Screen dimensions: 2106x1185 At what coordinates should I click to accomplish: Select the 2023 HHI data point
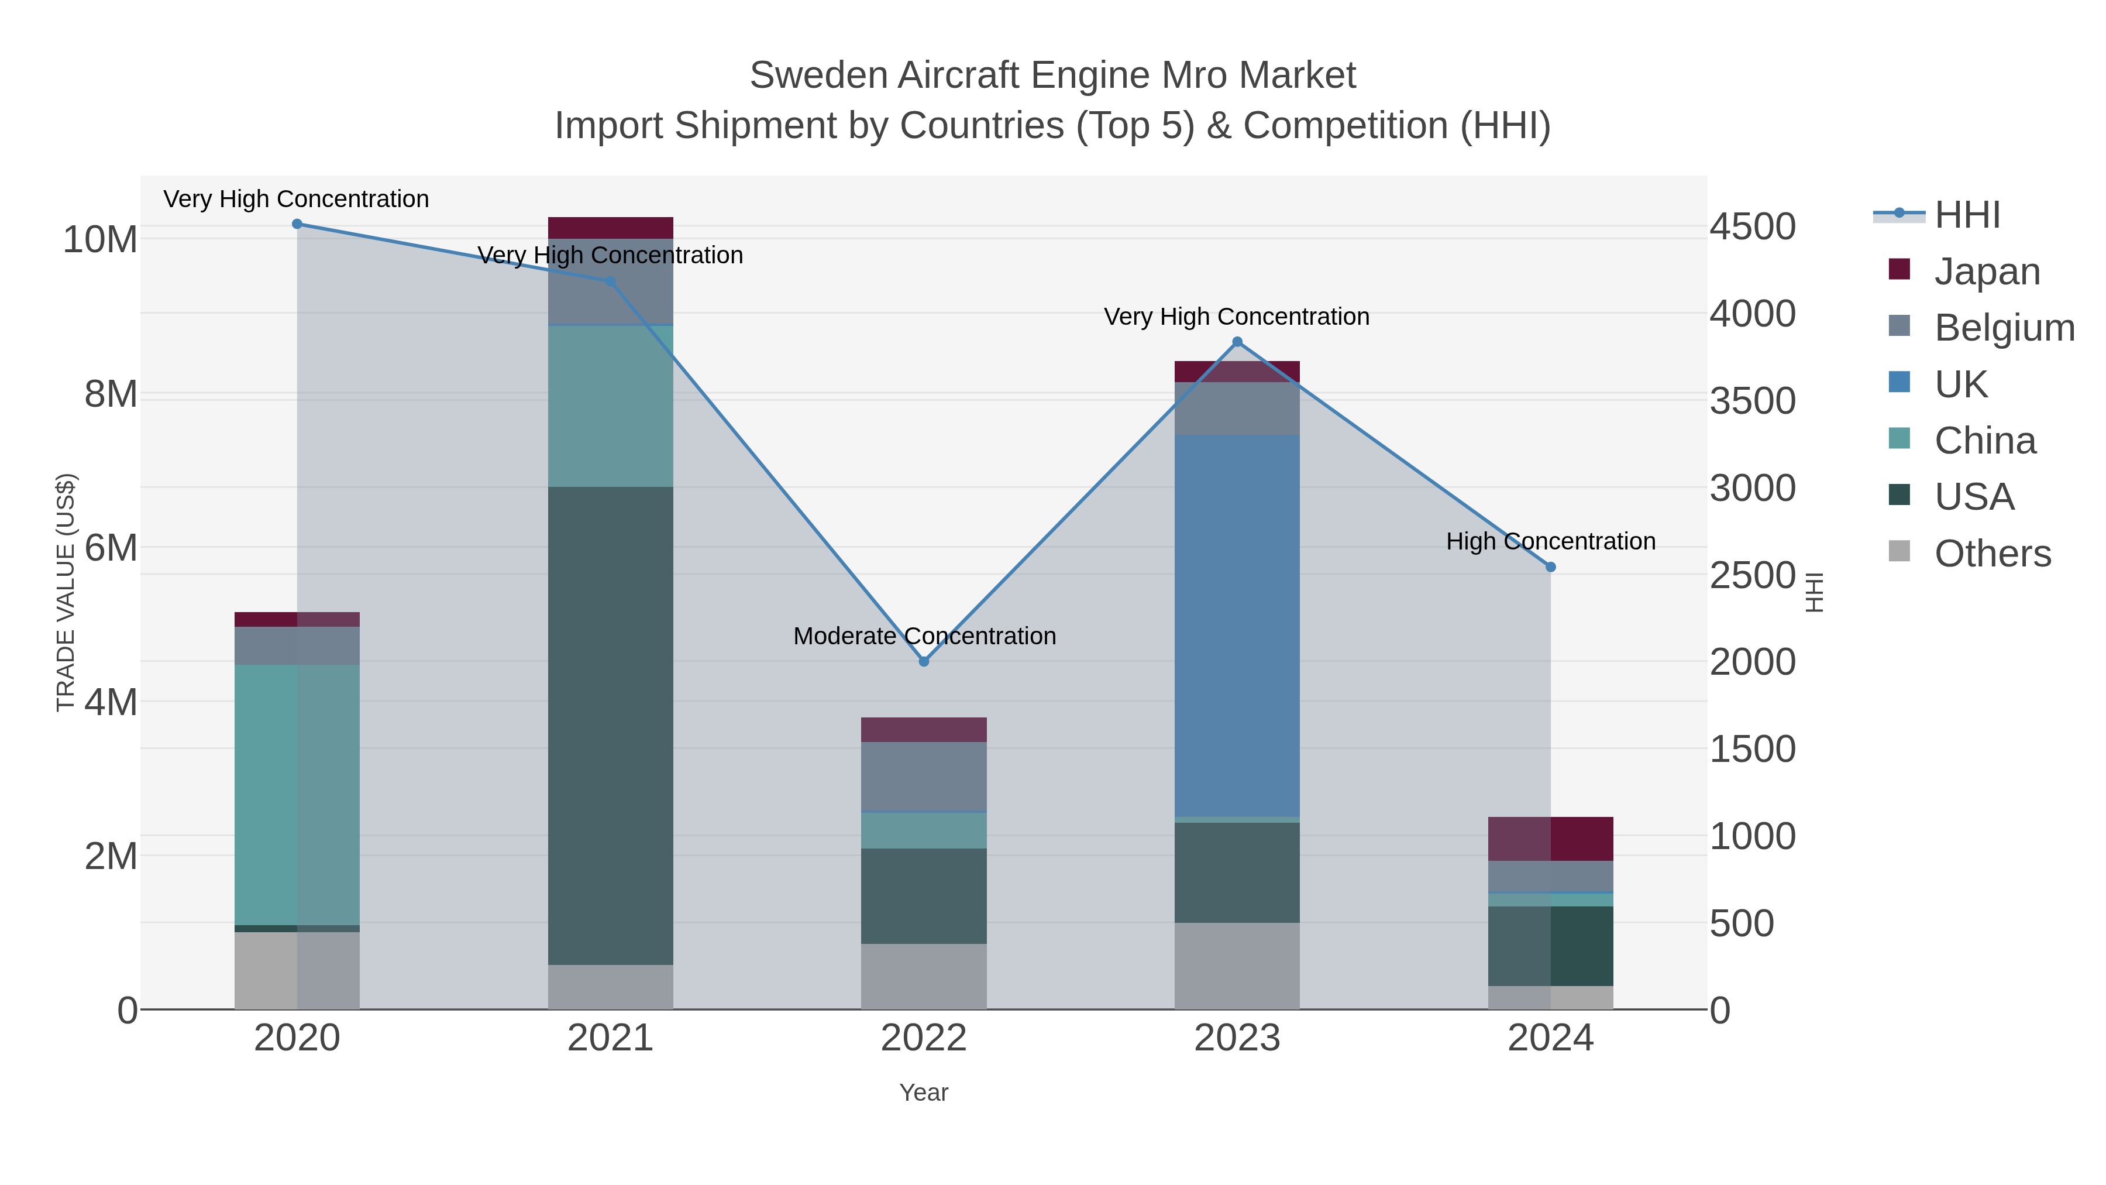coord(1237,342)
